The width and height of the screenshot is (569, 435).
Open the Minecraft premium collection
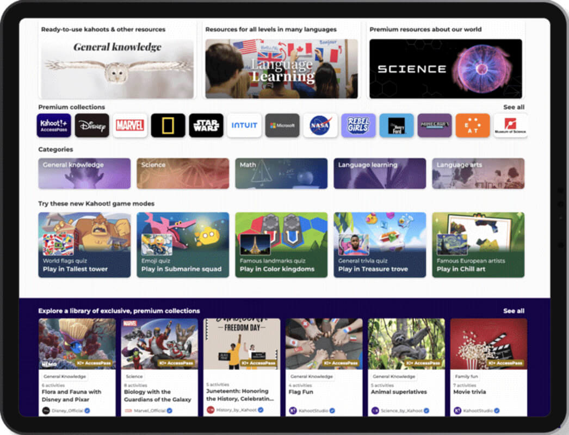tap(435, 126)
